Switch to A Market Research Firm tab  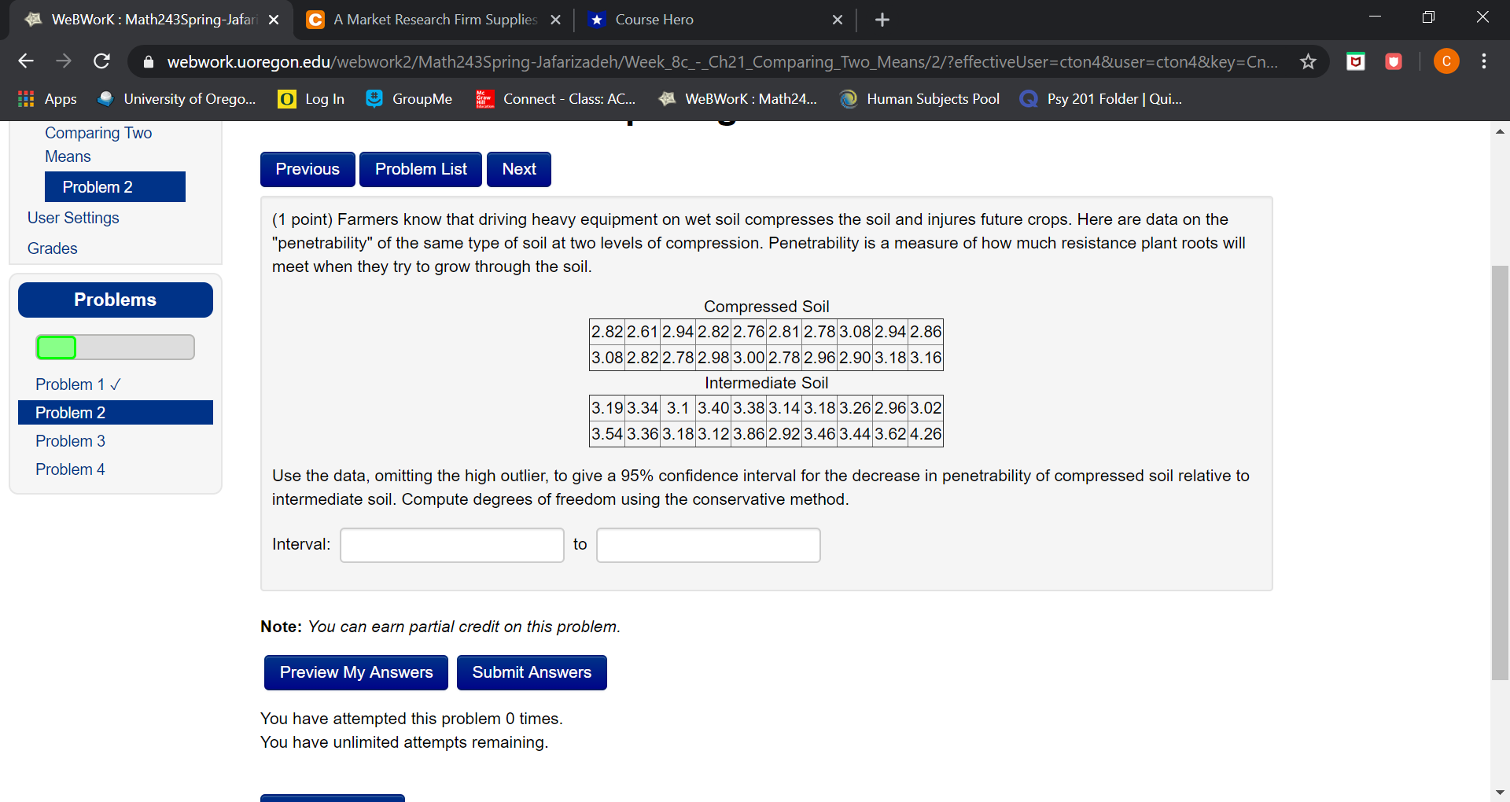click(x=434, y=20)
